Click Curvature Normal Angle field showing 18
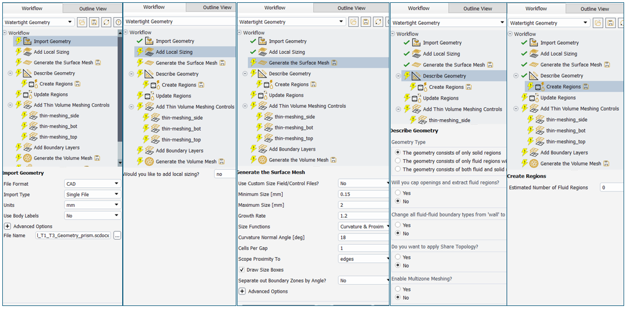This screenshot has height=310, width=627. [x=363, y=237]
